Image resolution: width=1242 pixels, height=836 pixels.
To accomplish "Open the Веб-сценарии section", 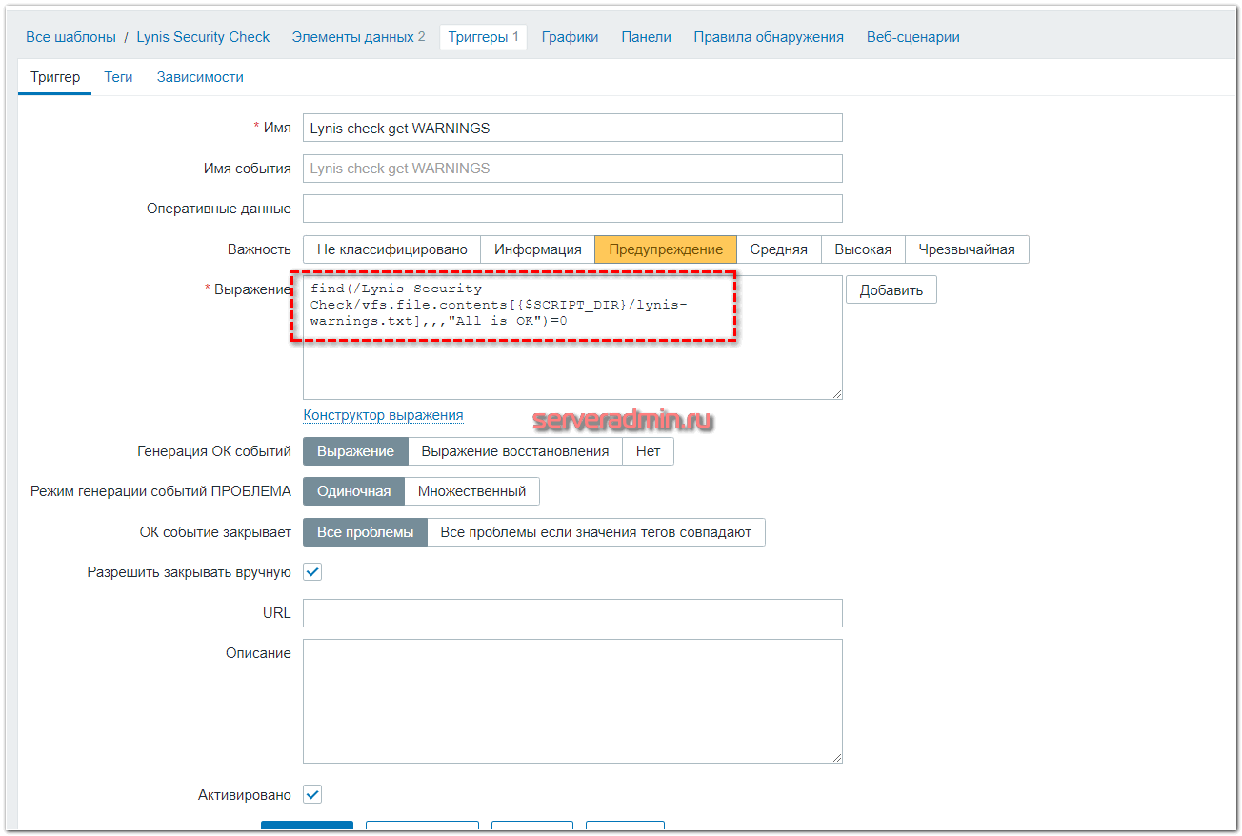I will point(912,37).
